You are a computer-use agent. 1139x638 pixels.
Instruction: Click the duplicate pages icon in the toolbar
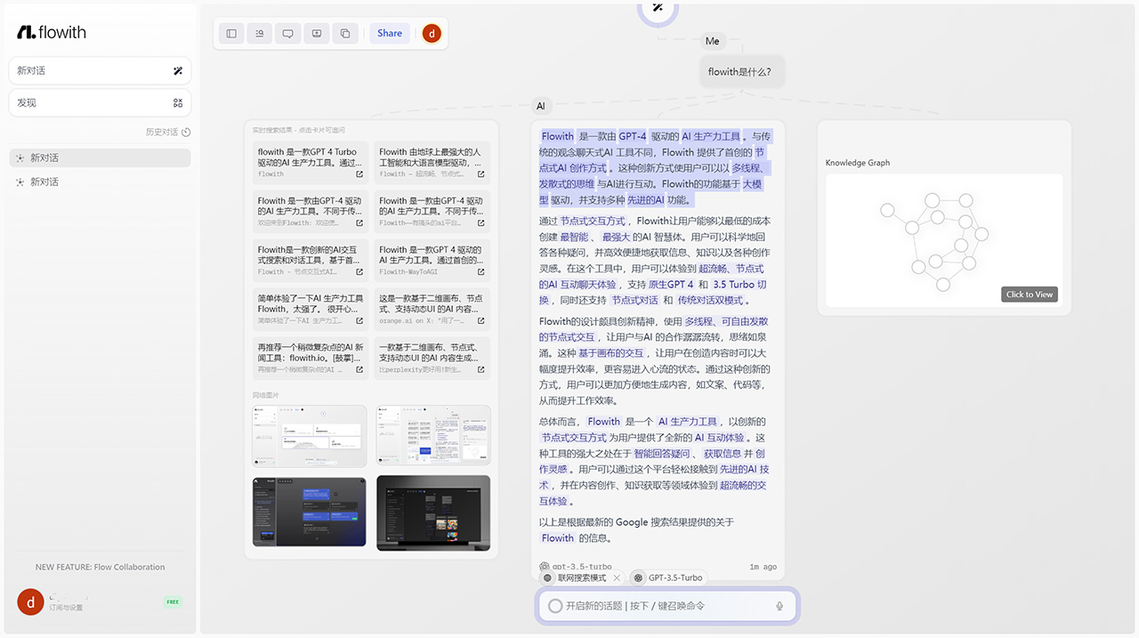(344, 33)
